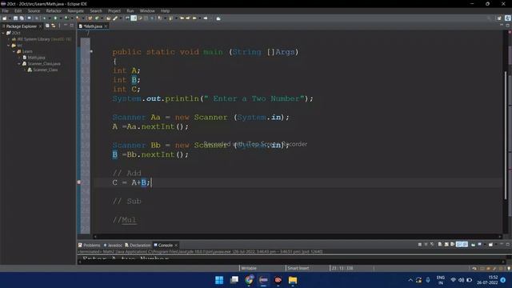The image size is (512, 288).
Task: Click the fold toggle beside main method
Action: [91, 51]
